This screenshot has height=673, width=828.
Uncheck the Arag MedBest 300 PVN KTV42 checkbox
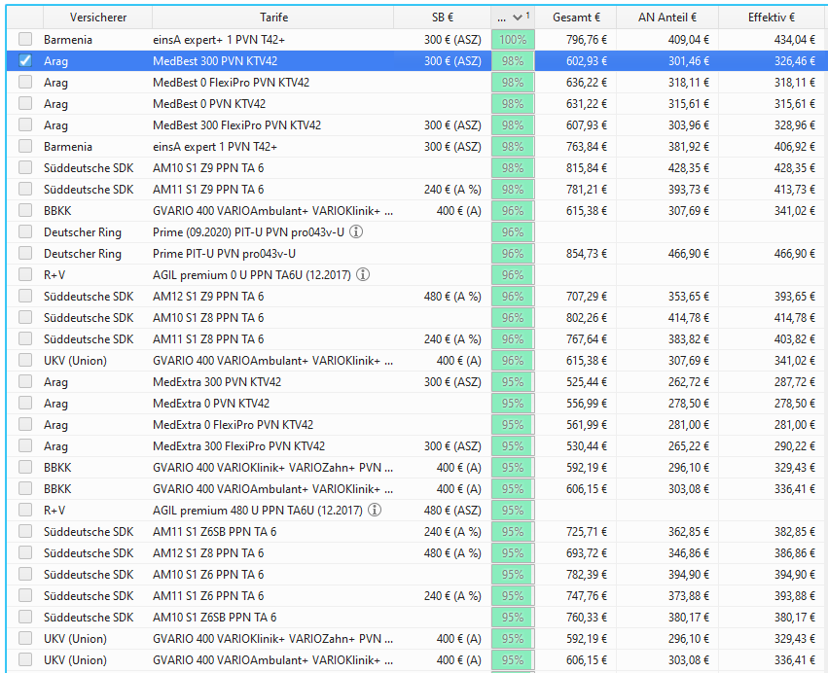tap(25, 60)
